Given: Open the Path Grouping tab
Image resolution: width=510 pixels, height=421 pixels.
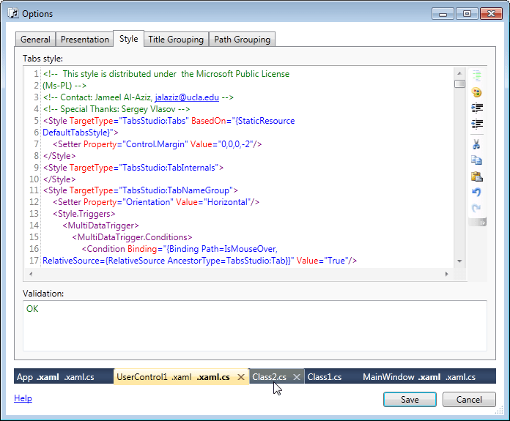Looking at the screenshot, I should click(x=242, y=40).
